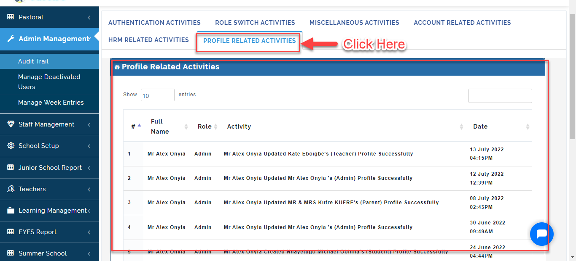Click the Admin Management wrench icon
The height and width of the screenshot is (261, 576).
coord(11,39)
